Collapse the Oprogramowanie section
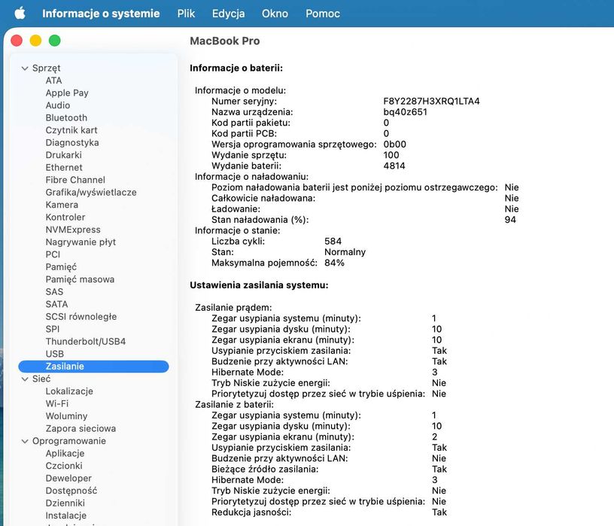 coord(25,442)
